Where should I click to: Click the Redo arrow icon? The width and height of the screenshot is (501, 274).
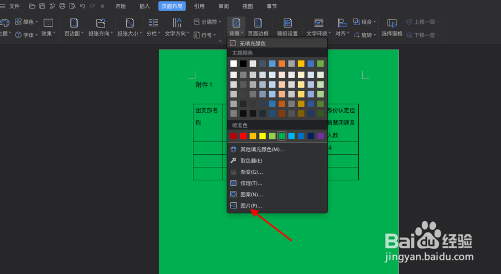tap(92, 6)
